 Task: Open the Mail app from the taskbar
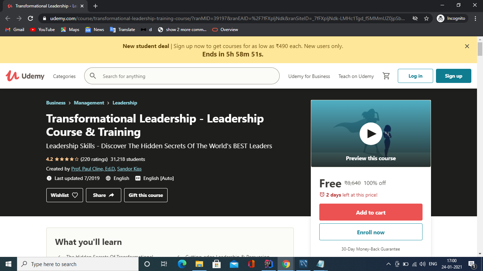click(x=234, y=264)
